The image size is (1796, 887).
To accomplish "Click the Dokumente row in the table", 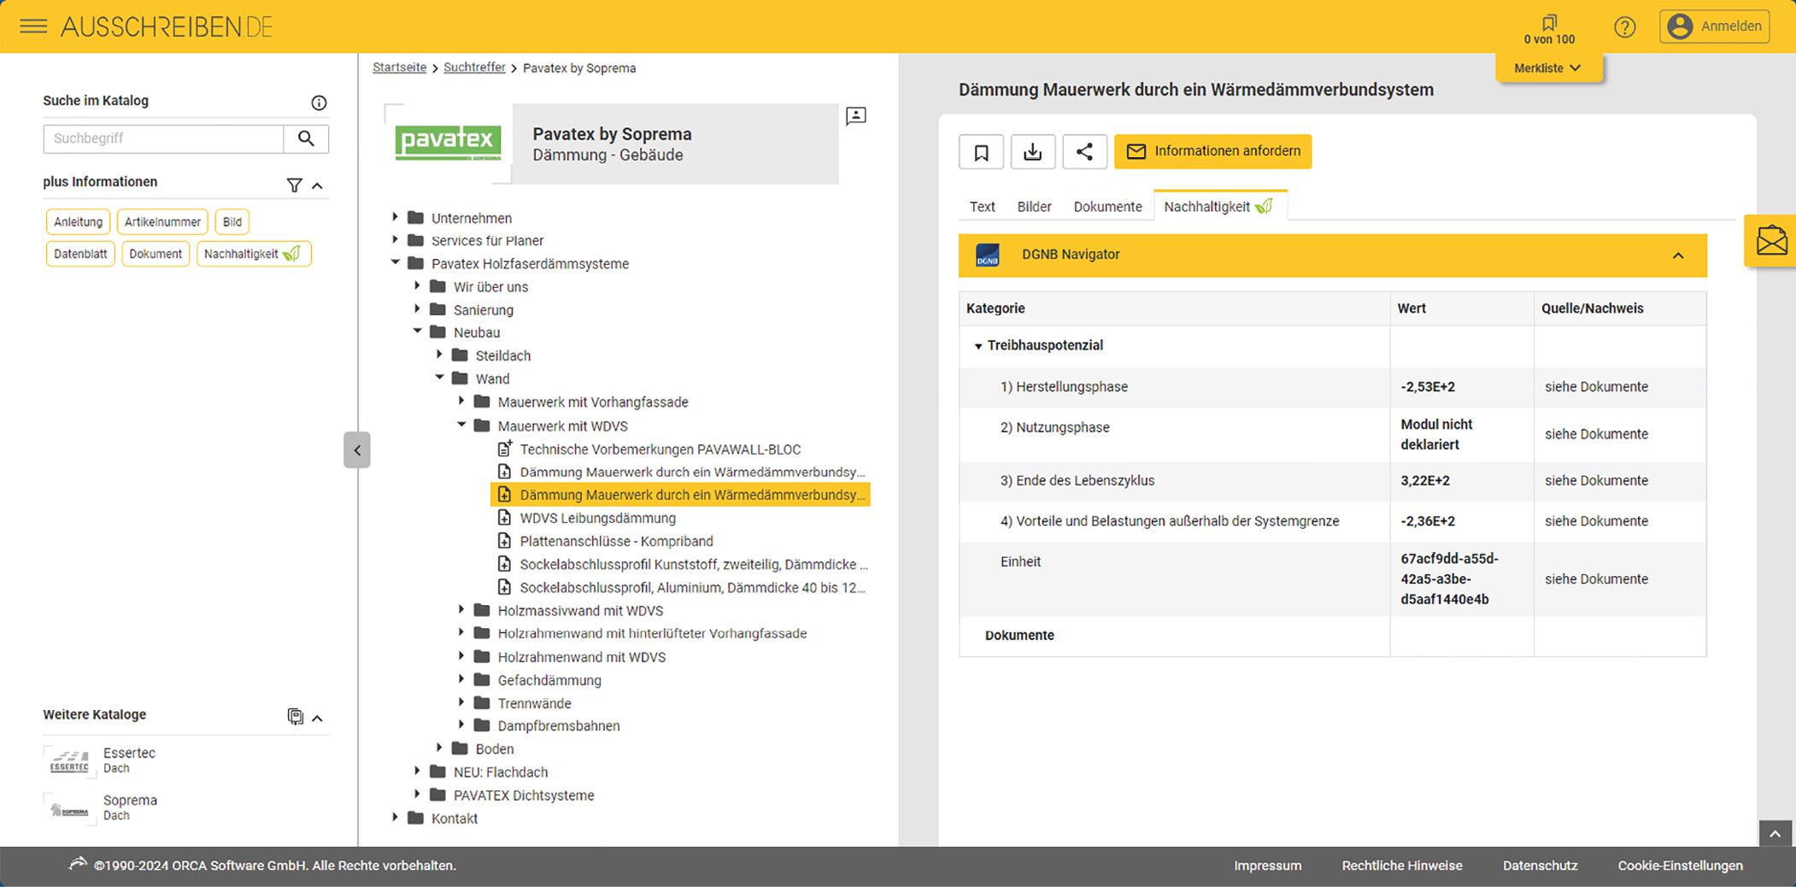I will pyautogui.click(x=1332, y=635).
